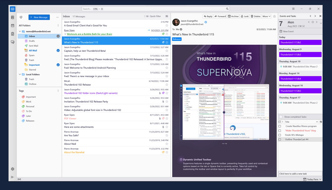Screen dimensions: 332x190
Task: Click the New Message button
Action: point(39,17)
